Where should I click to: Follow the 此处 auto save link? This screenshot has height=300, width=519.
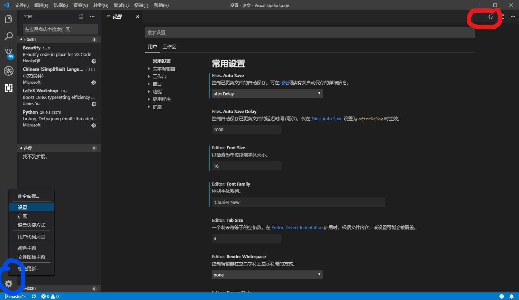[x=284, y=83]
